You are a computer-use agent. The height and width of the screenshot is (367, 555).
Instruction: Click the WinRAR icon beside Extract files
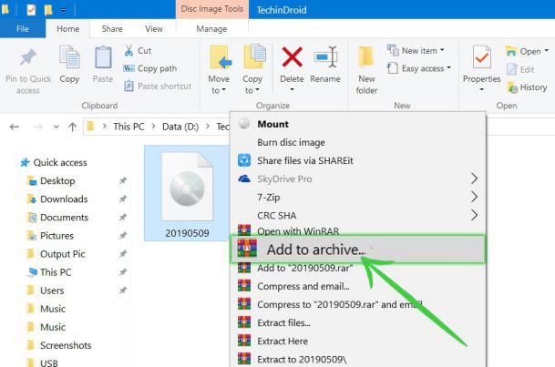click(244, 322)
